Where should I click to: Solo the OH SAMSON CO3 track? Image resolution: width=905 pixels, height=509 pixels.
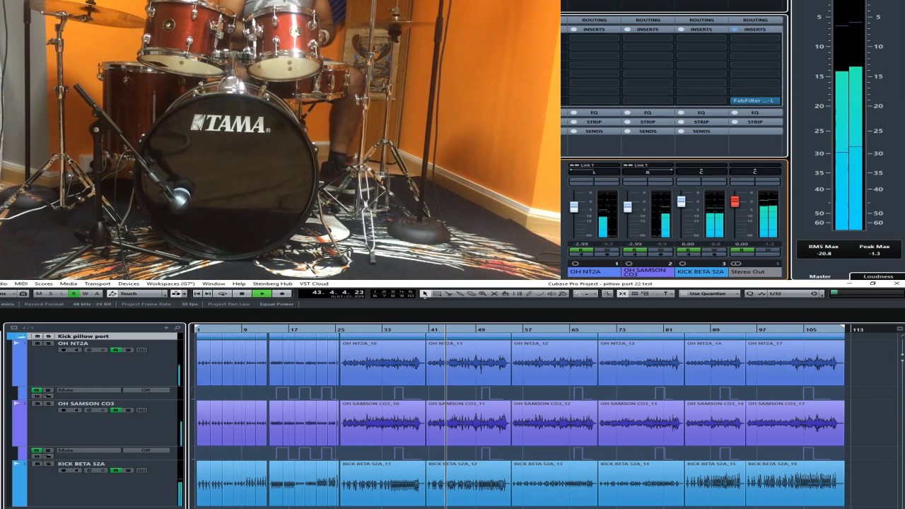(x=49, y=404)
